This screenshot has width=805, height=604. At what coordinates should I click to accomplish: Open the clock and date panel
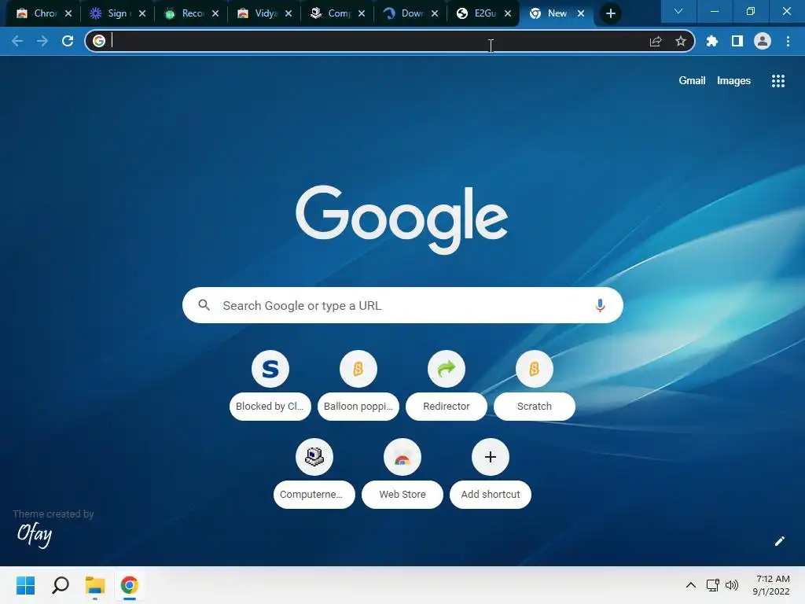pyautogui.click(x=771, y=585)
